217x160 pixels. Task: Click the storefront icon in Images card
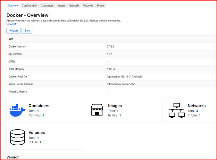click(x=97, y=110)
